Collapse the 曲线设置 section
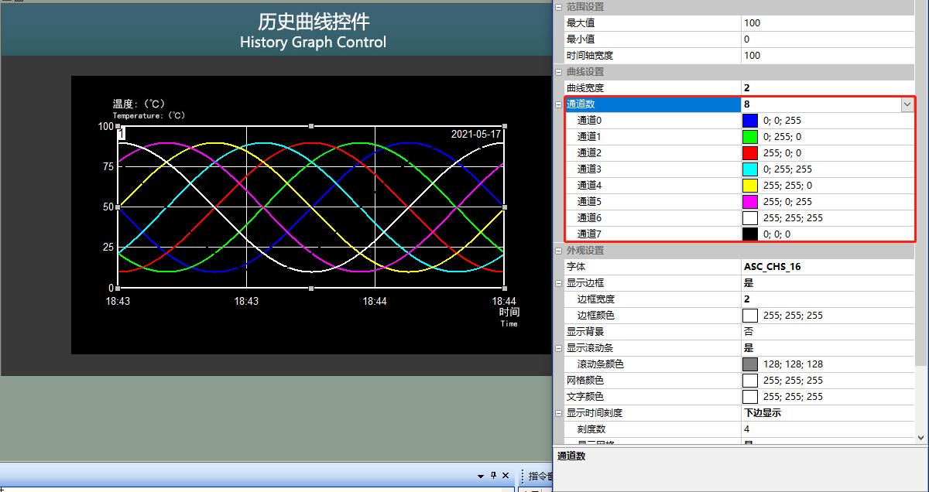This screenshot has width=929, height=492. (x=559, y=72)
